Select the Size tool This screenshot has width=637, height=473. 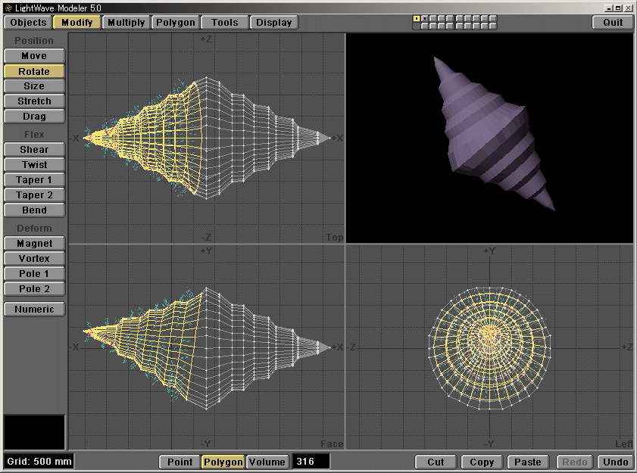33,86
